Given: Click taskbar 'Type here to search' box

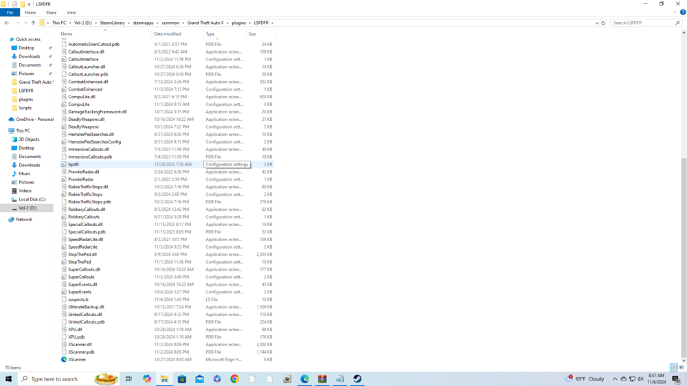Looking at the screenshot, I should click(x=69, y=379).
